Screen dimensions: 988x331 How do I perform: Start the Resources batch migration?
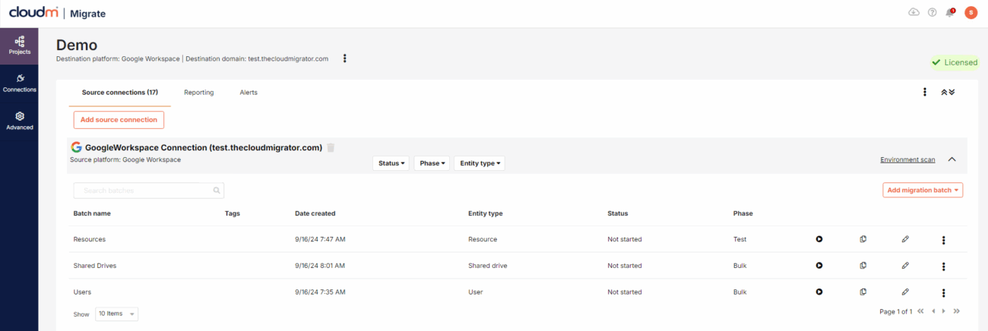819,239
